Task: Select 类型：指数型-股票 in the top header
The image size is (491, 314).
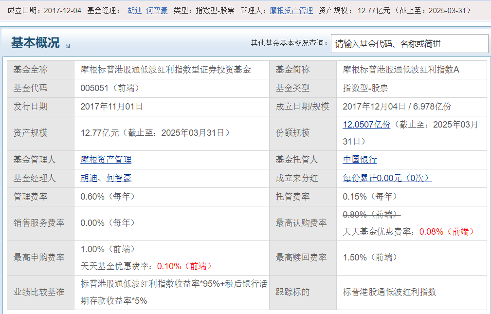Action: click(x=204, y=11)
